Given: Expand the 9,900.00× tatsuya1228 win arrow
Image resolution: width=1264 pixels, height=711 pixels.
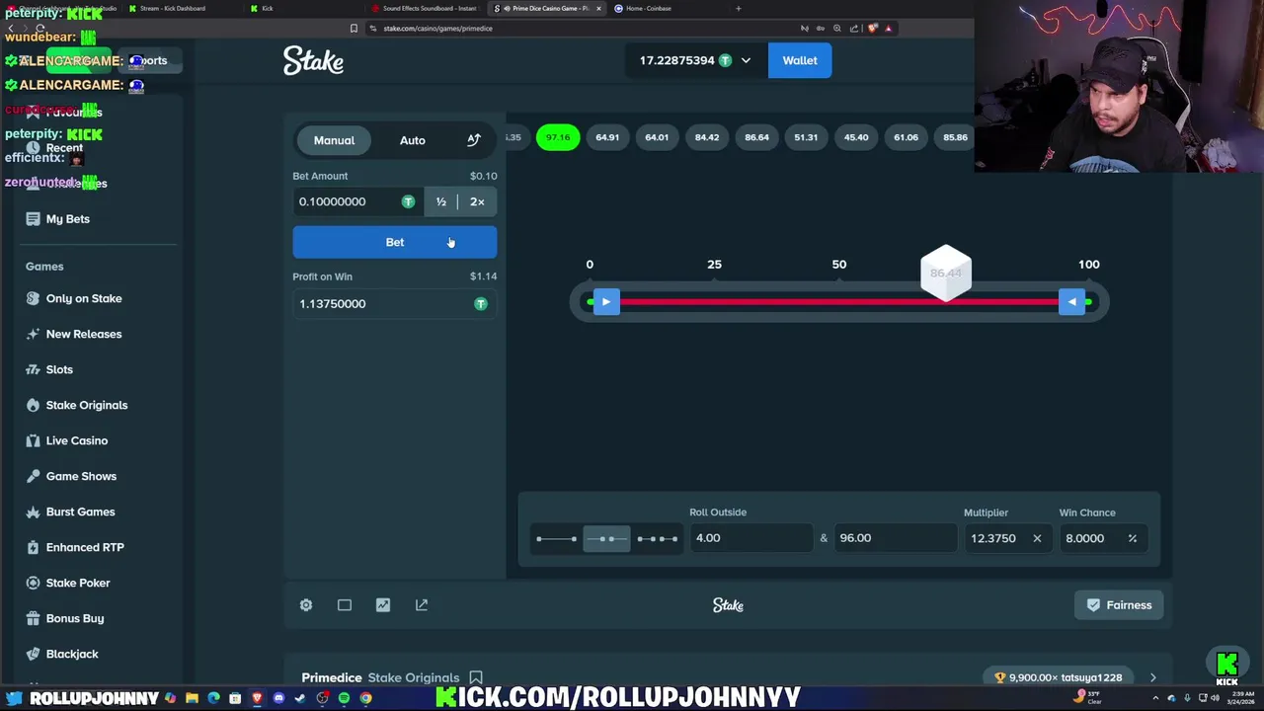Looking at the screenshot, I should tap(1152, 677).
